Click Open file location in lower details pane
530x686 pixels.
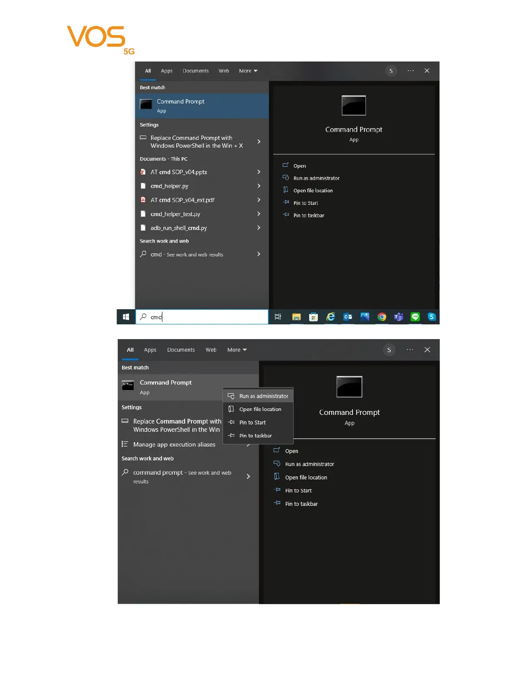tap(306, 478)
